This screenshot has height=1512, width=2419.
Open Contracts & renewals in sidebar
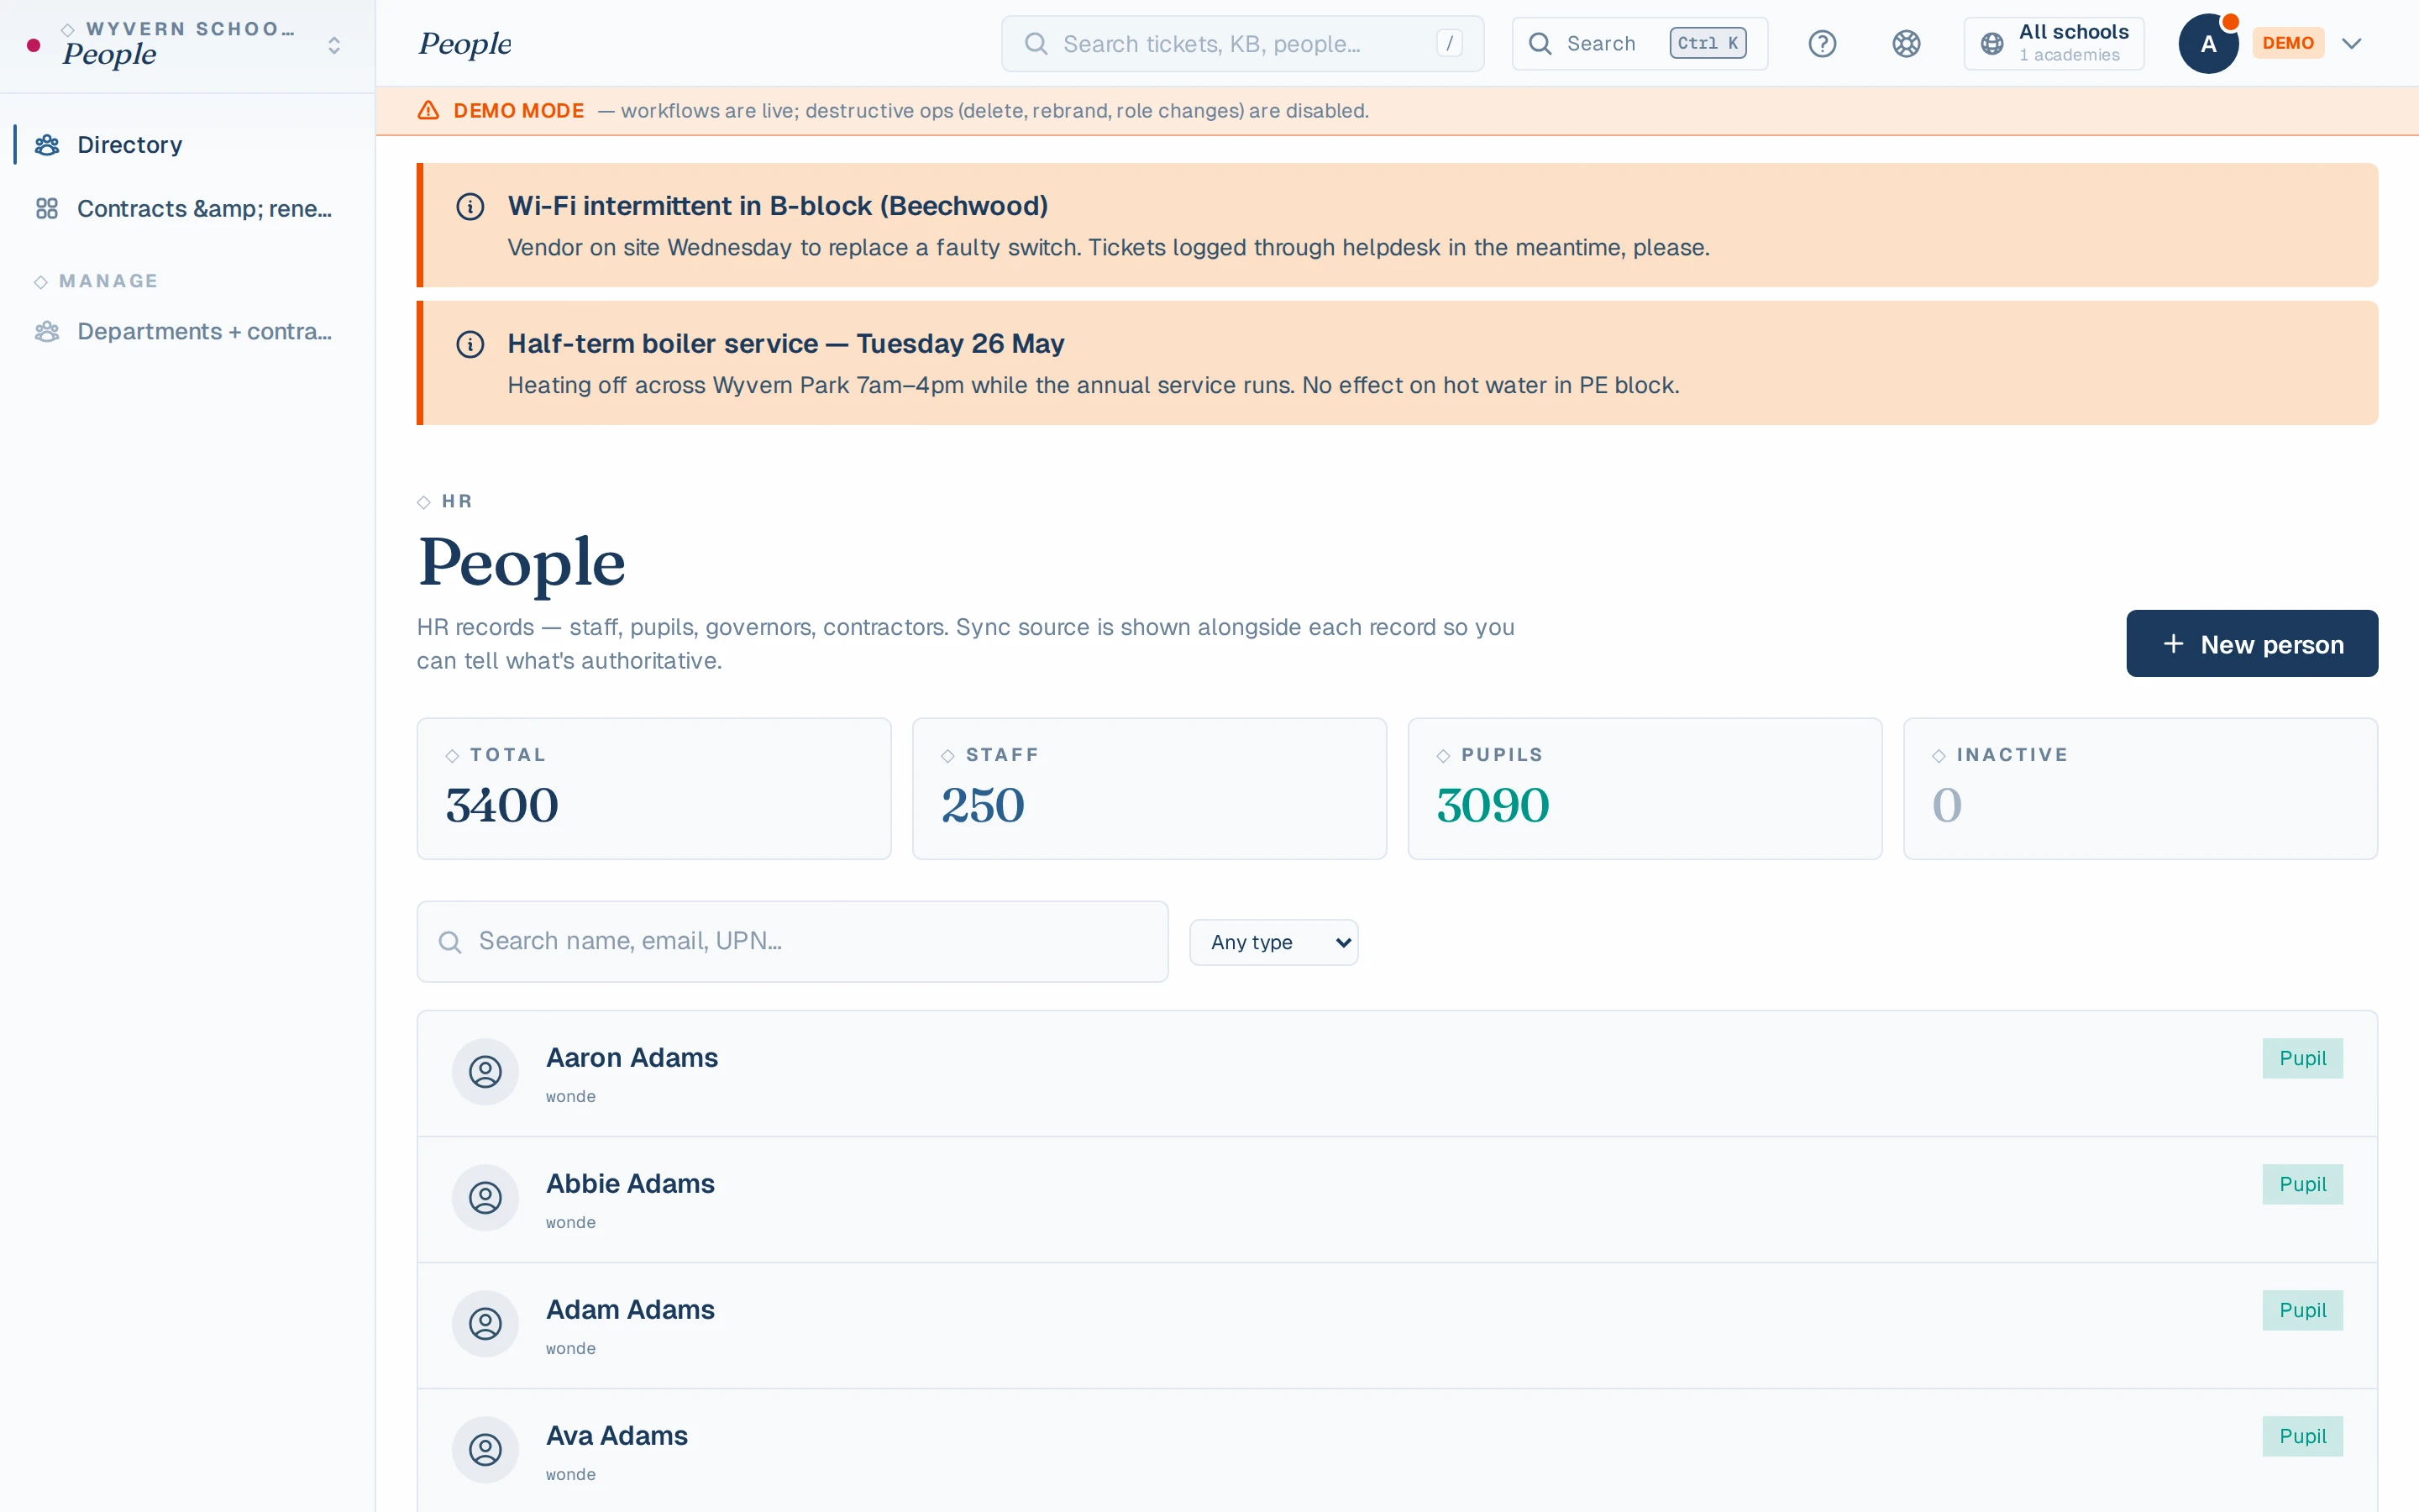point(187,209)
